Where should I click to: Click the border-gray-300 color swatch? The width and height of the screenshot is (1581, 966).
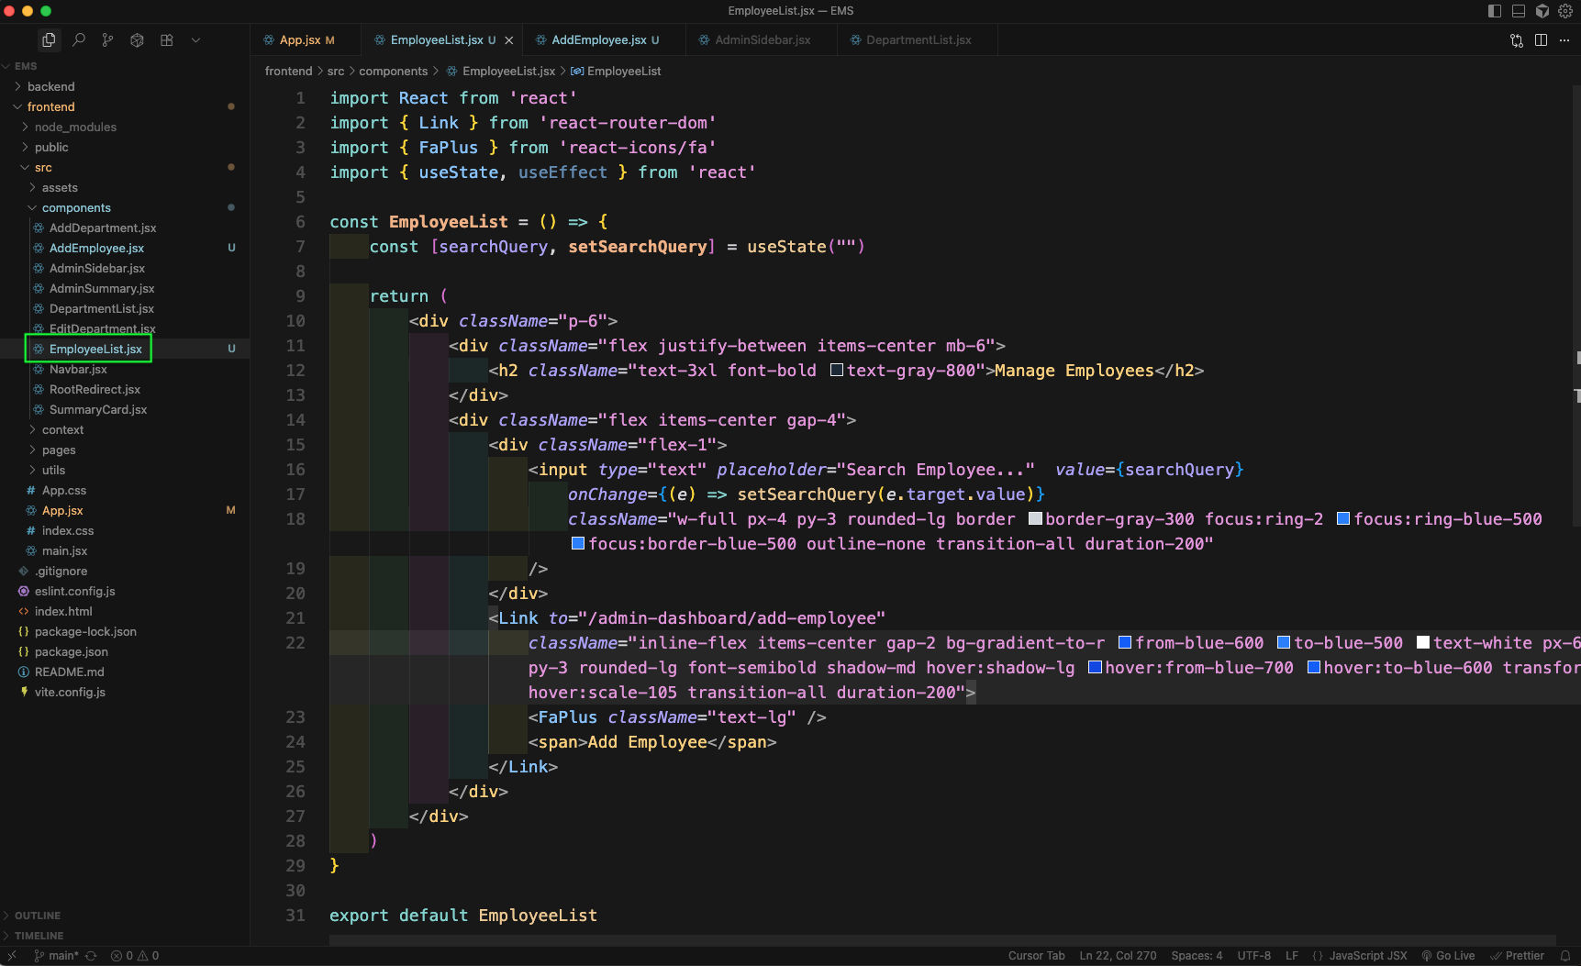pyautogui.click(x=1035, y=518)
